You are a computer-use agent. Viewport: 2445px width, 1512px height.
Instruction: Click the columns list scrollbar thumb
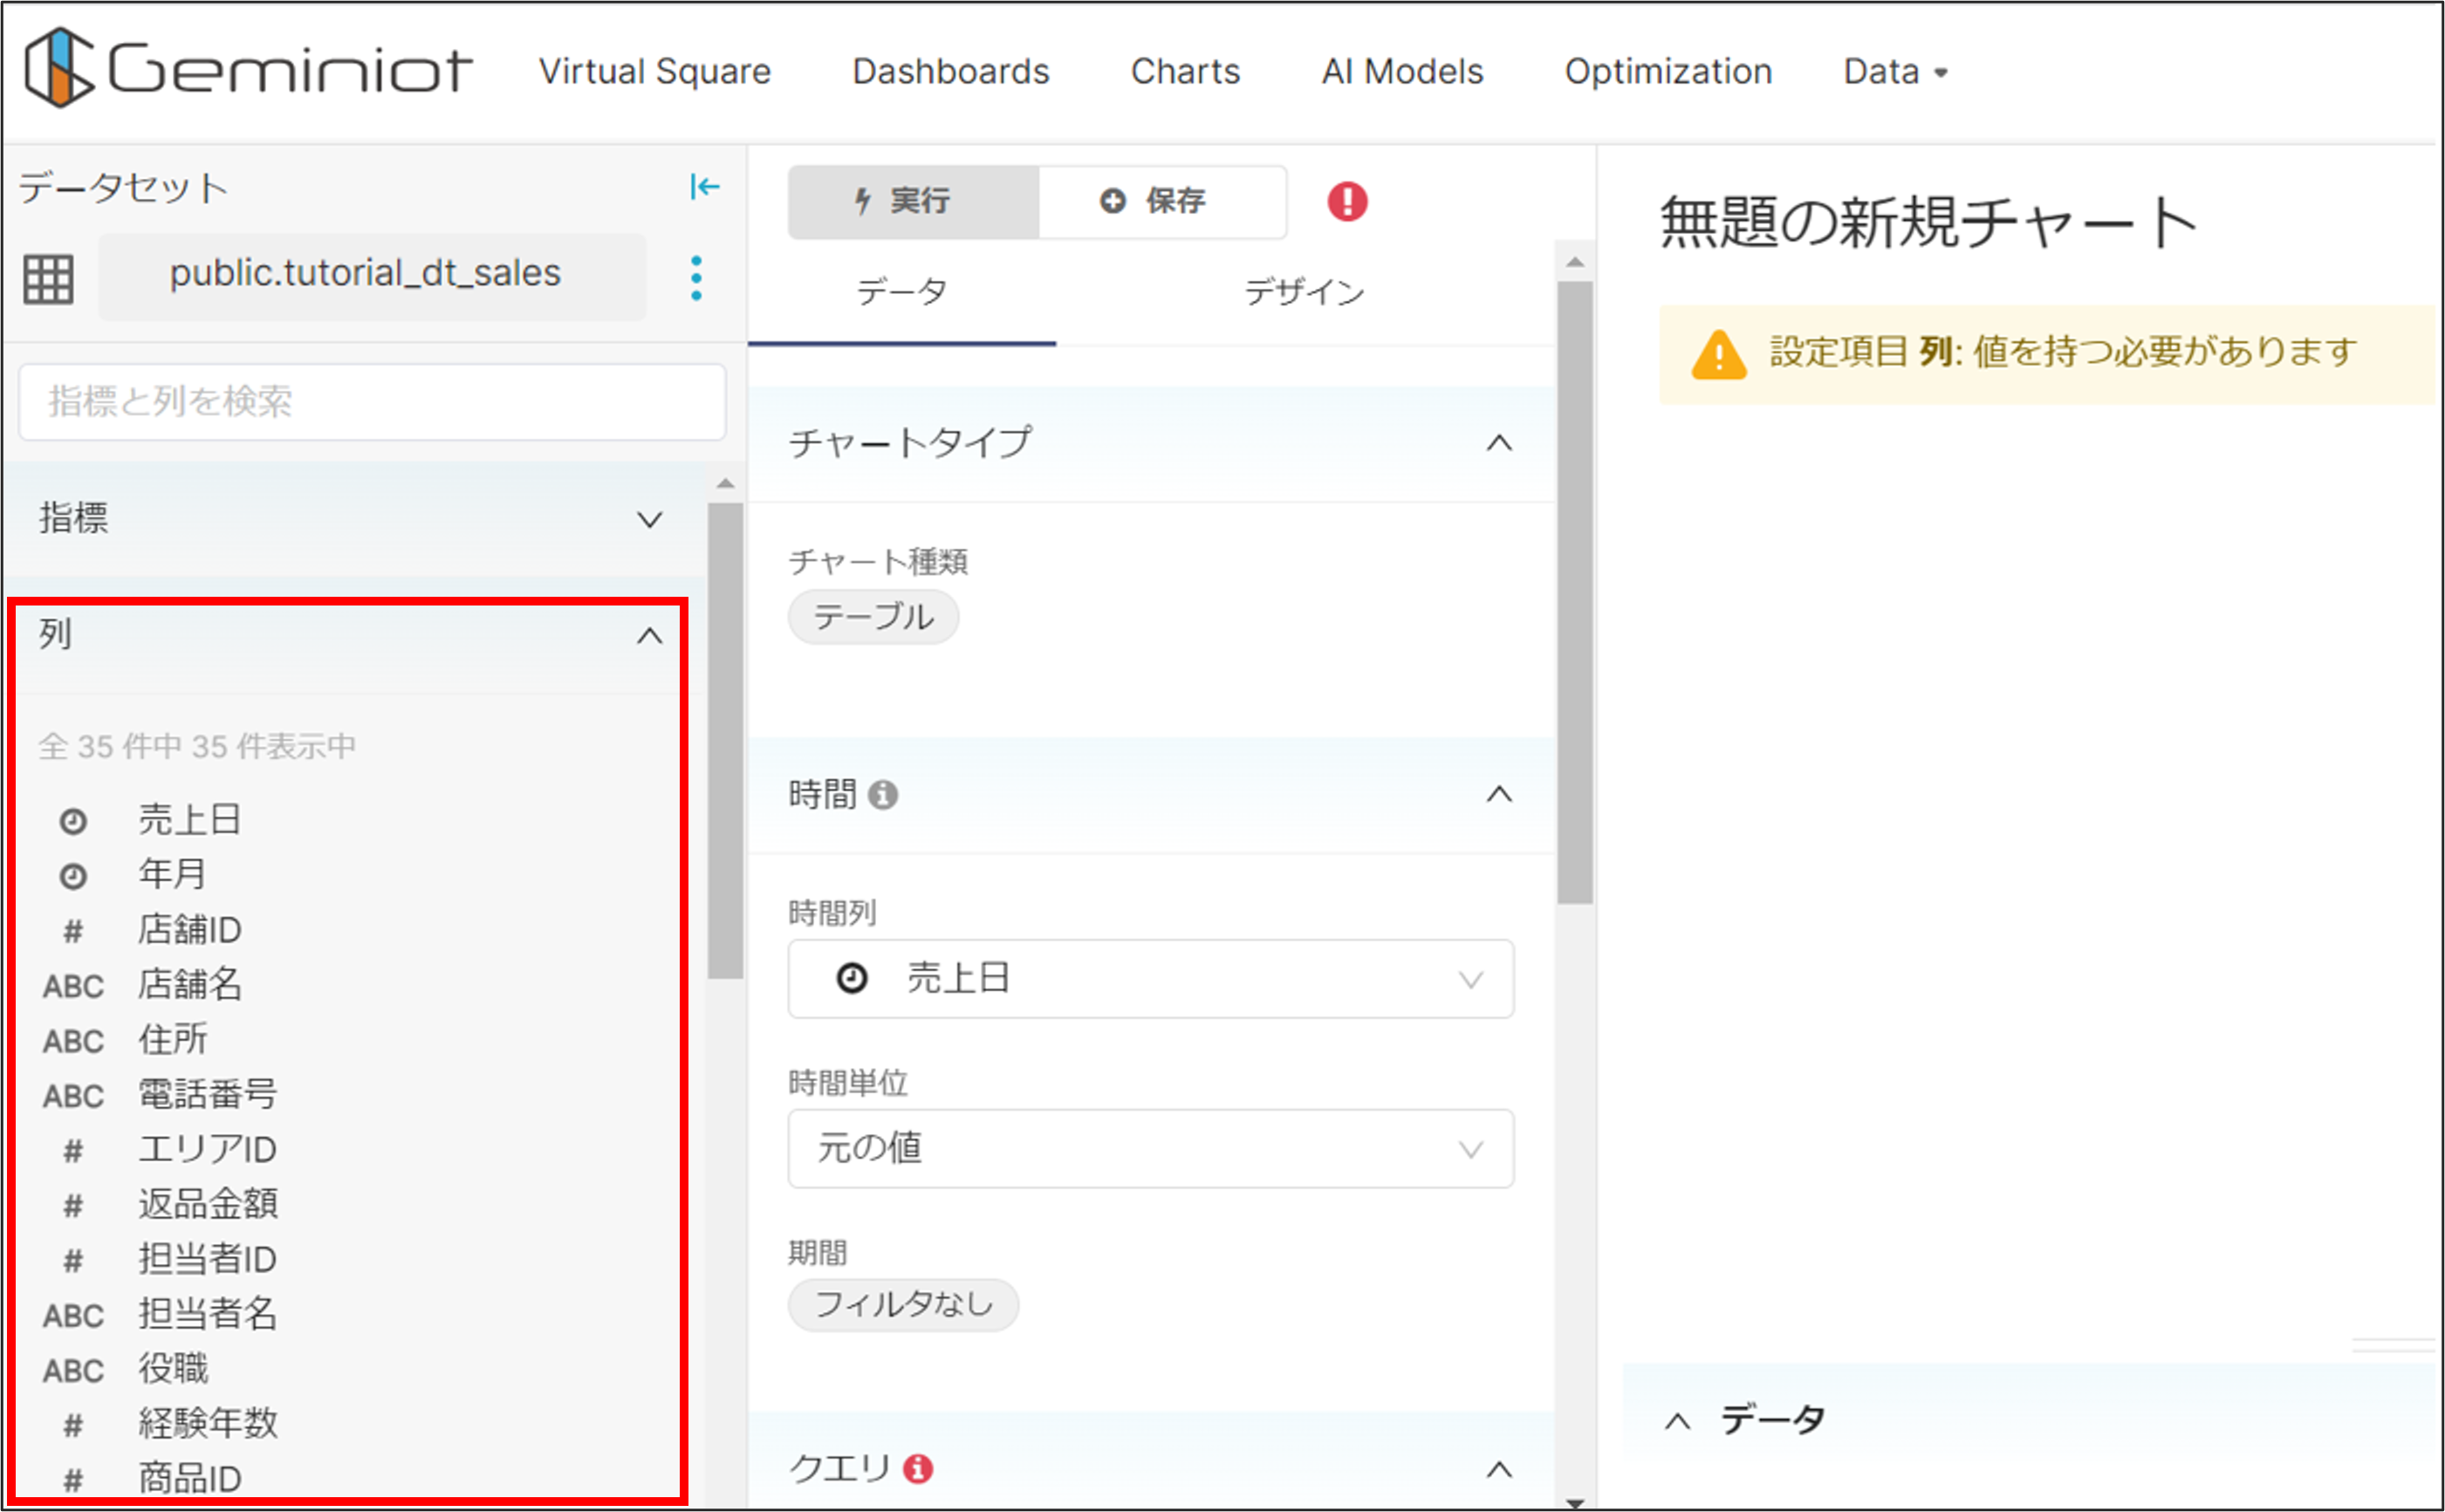[725, 740]
